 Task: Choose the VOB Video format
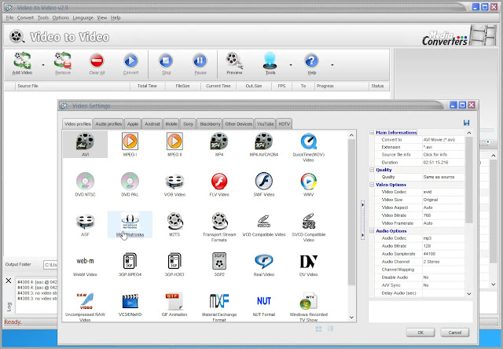pyautogui.click(x=174, y=185)
